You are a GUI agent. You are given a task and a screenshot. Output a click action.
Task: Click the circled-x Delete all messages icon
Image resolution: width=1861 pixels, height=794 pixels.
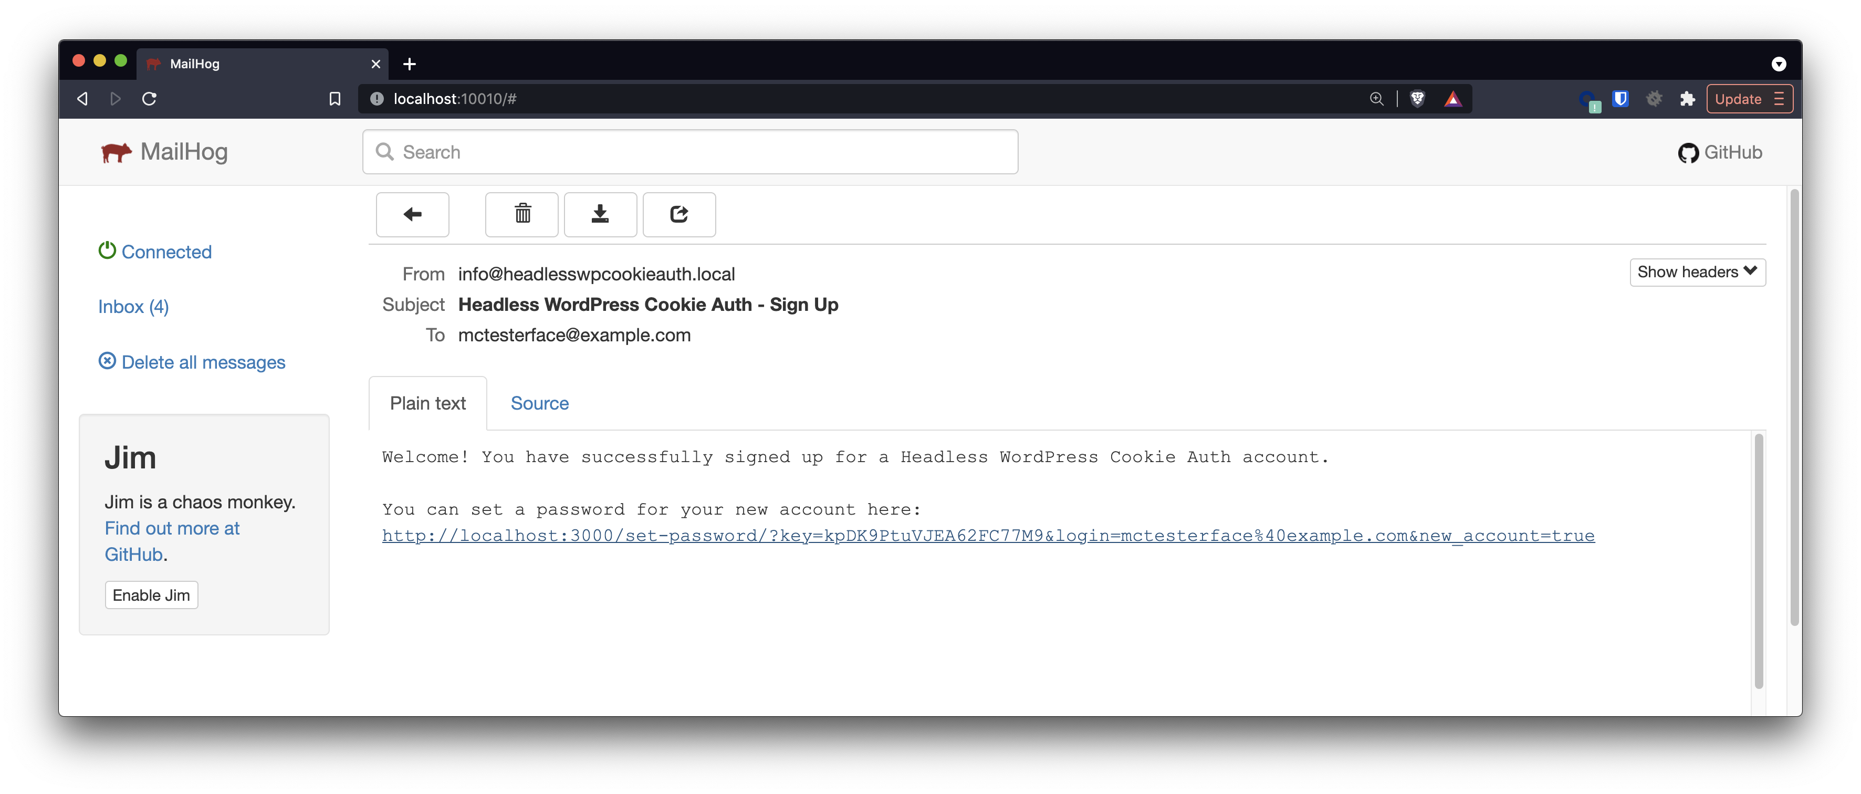pyautogui.click(x=108, y=361)
